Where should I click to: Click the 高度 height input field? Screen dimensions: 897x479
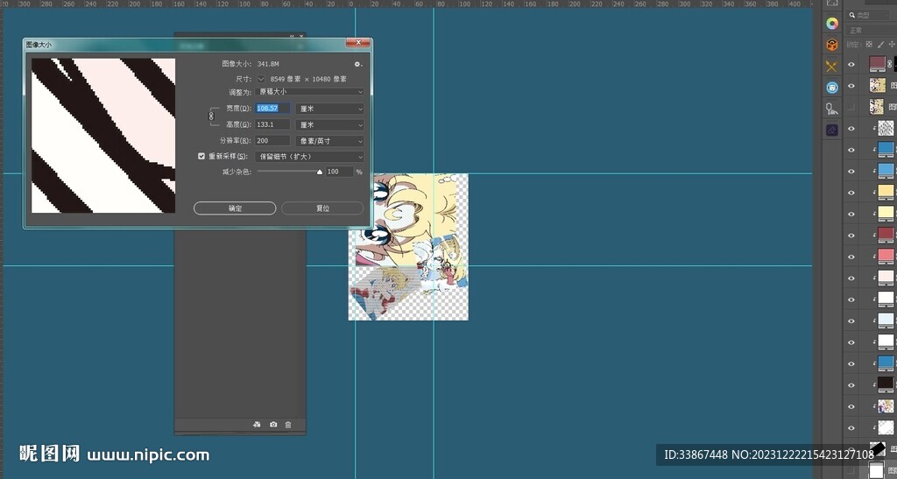[272, 125]
